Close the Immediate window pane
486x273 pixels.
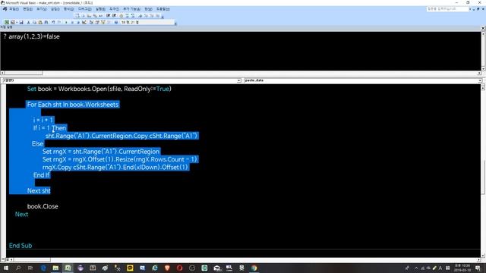pos(483,28)
